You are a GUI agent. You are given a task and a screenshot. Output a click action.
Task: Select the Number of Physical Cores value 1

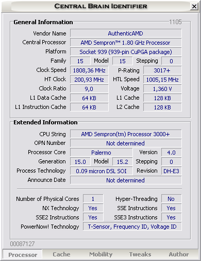point(93,199)
